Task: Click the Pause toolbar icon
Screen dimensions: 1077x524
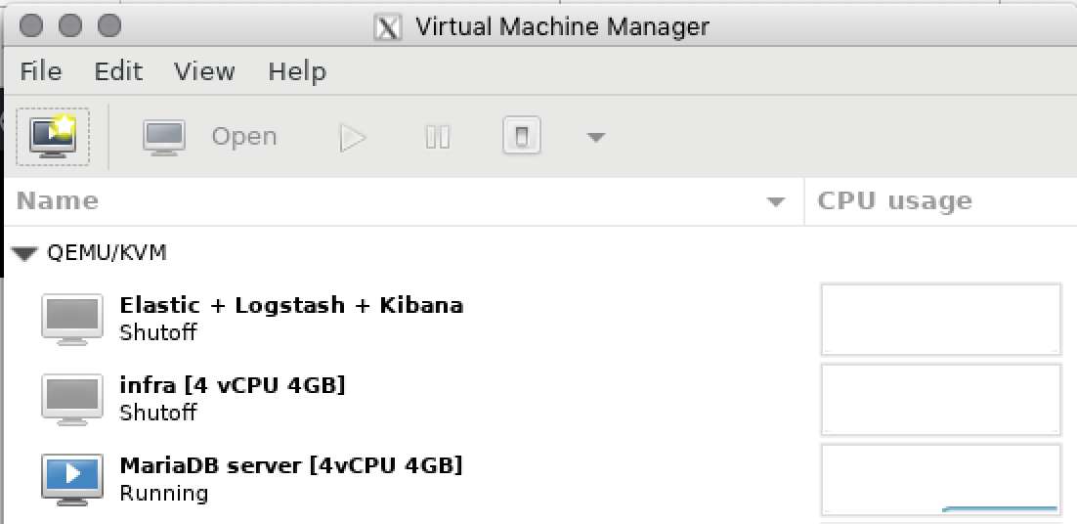Action: coord(438,137)
